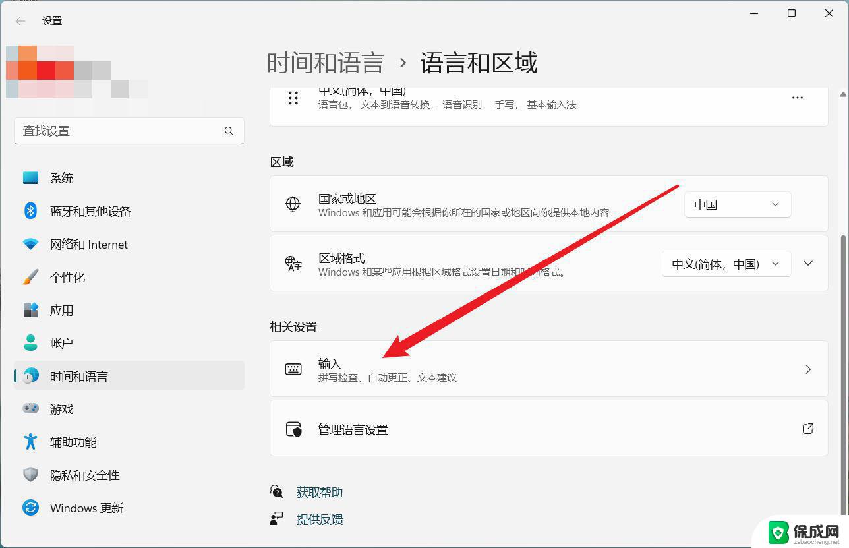Click the Bluetooth icon in sidebar
Image resolution: width=849 pixels, height=548 pixels.
click(30, 211)
